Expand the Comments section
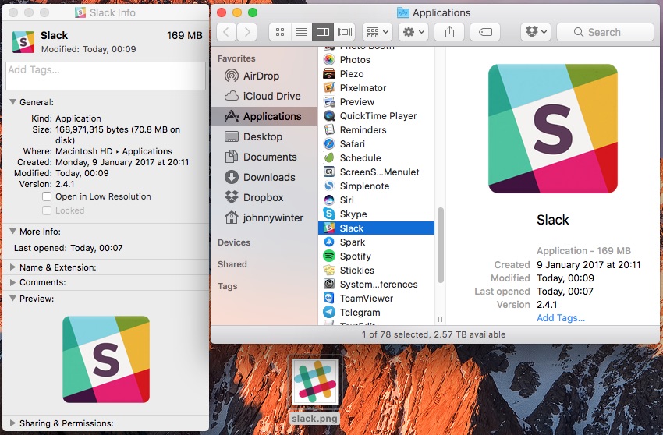Screen dimensions: 663x435 pos(13,282)
